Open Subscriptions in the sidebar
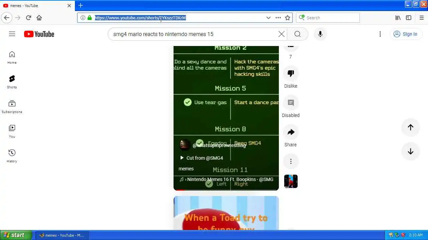This screenshot has height=240, width=428. point(12,107)
